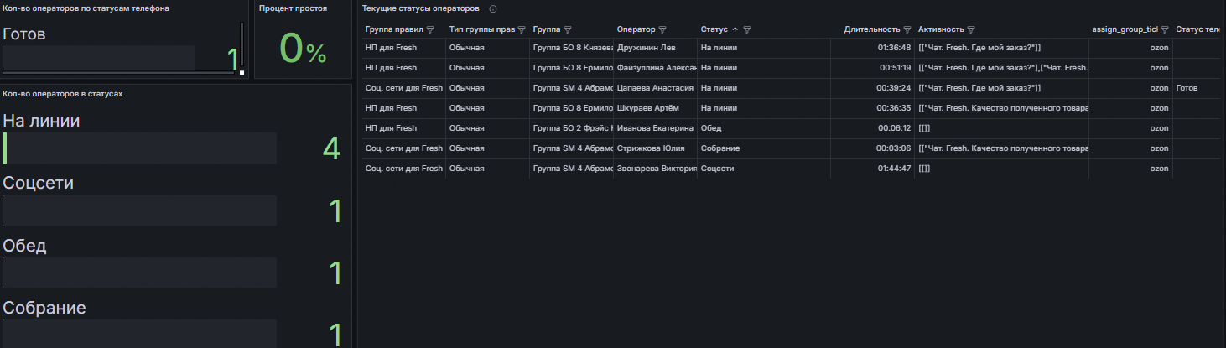Open Процент простоя panel title menu

[x=293, y=8]
